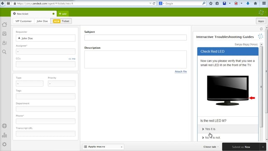This screenshot has width=268, height=151.
Task: Open Type dropdown field
Action: (30, 83)
